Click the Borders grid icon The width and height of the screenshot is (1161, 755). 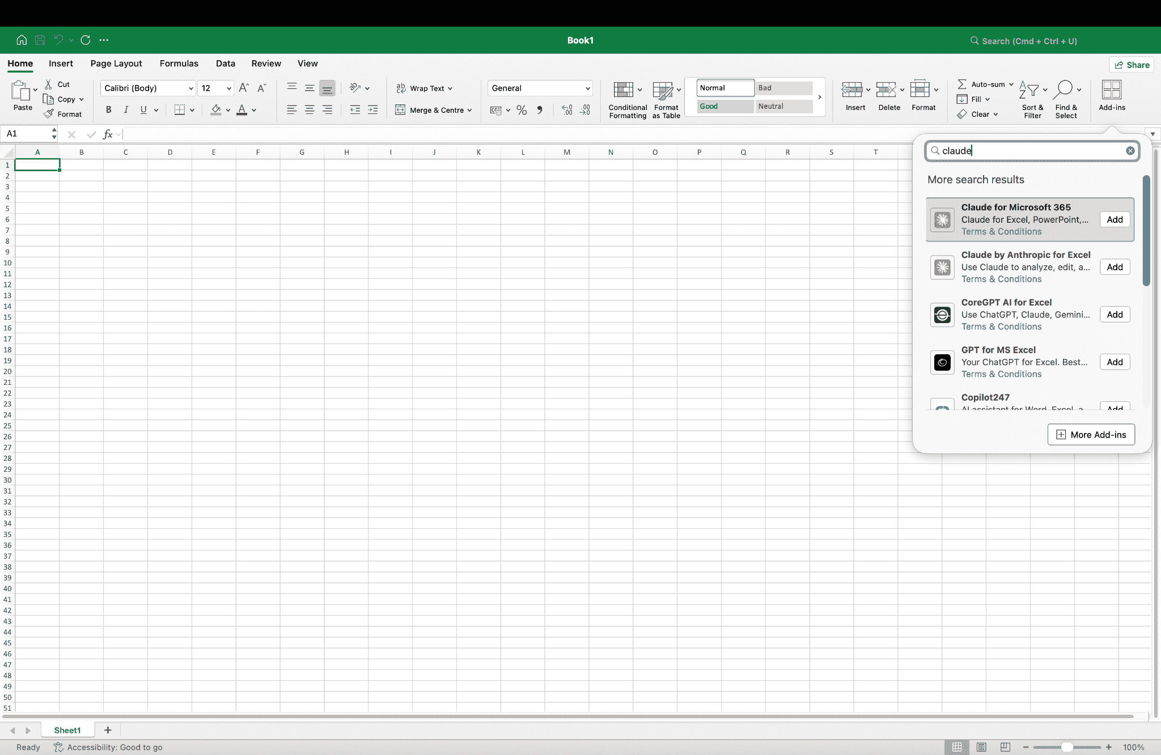(180, 110)
